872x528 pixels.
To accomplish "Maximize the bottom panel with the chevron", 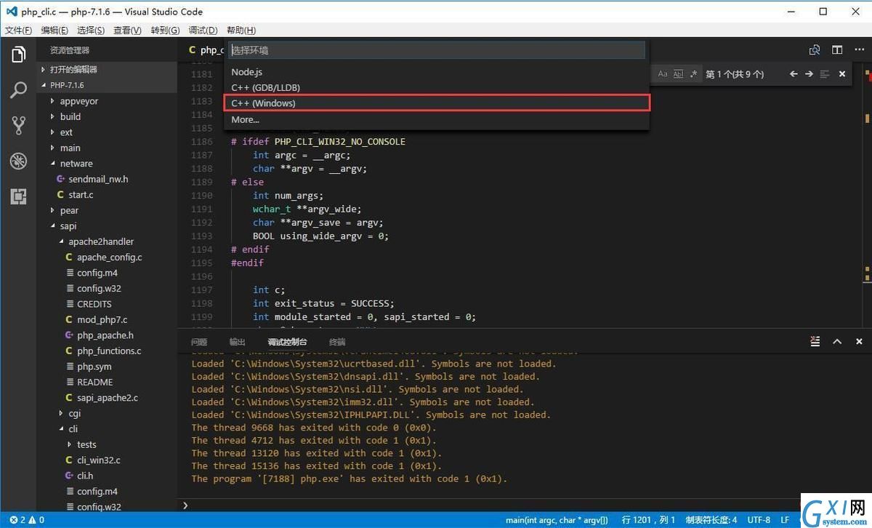I will [837, 341].
